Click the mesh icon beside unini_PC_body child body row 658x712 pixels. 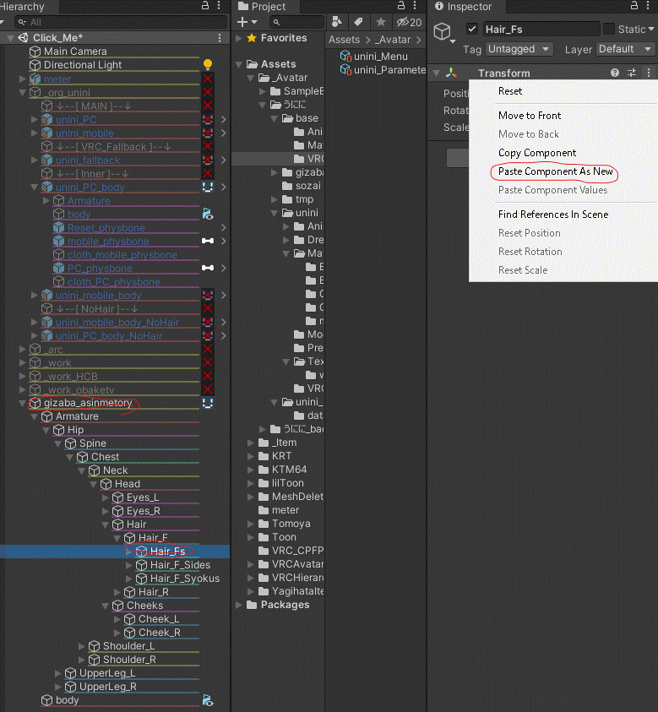coord(208,214)
